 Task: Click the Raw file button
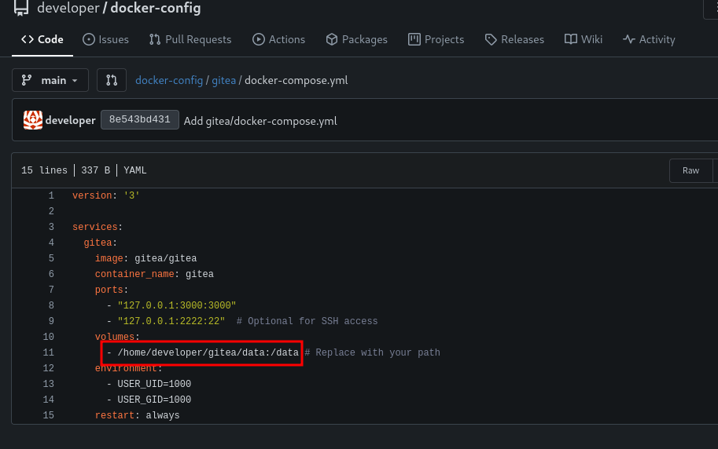[690, 170]
